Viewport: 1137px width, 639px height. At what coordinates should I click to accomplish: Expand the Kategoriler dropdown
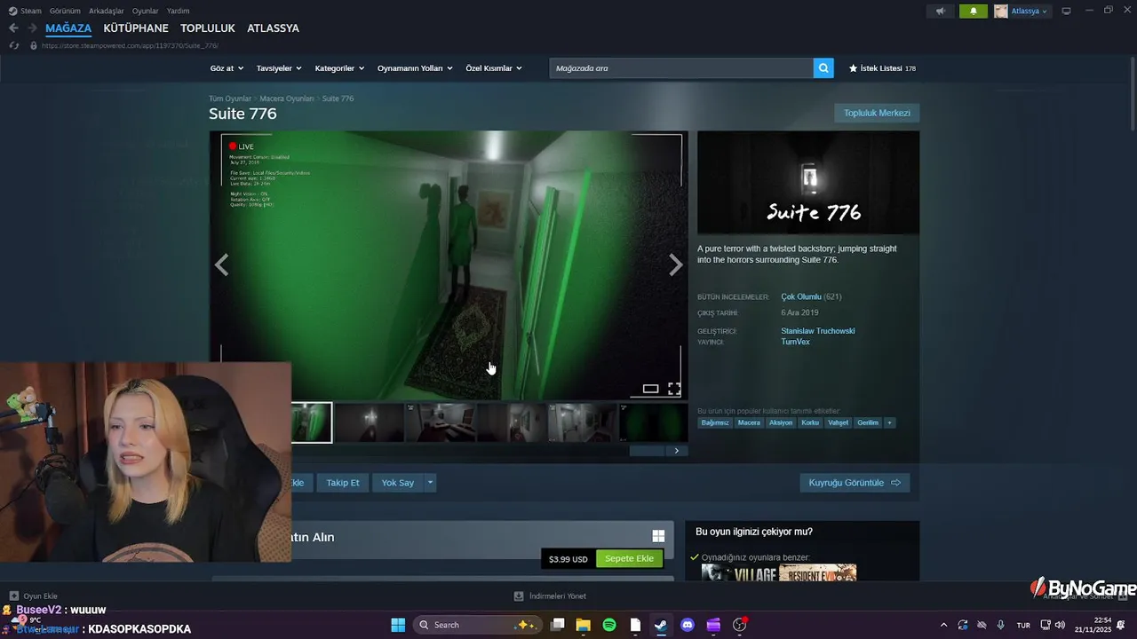339,68
